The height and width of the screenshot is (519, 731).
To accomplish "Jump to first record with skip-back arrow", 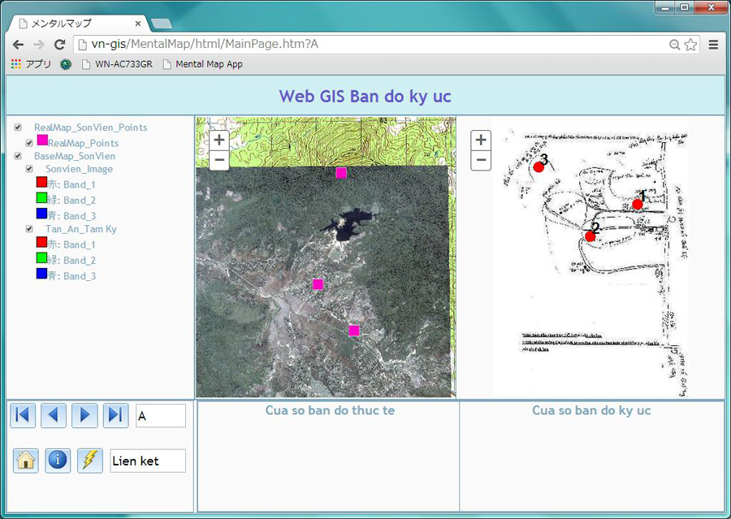I will [23, 415].
